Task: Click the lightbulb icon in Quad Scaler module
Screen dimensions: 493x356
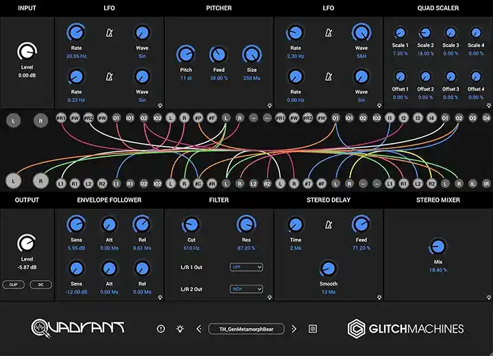Action: pos(489,105)
